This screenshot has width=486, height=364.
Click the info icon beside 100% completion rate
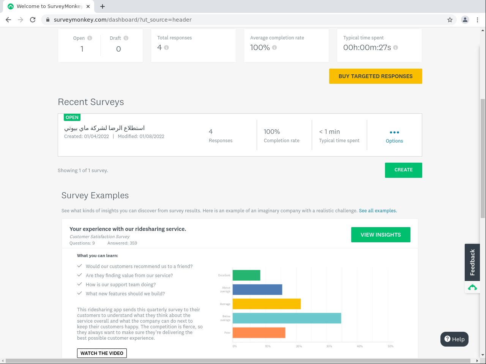tap(275, 48)
